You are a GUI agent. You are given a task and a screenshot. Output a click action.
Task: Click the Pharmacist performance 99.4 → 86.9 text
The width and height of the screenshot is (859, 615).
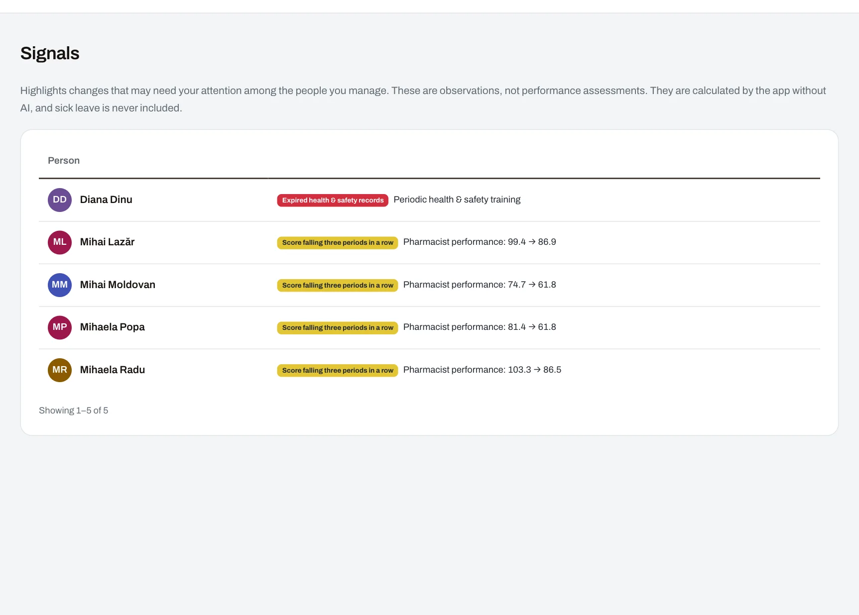pos(480,242)
